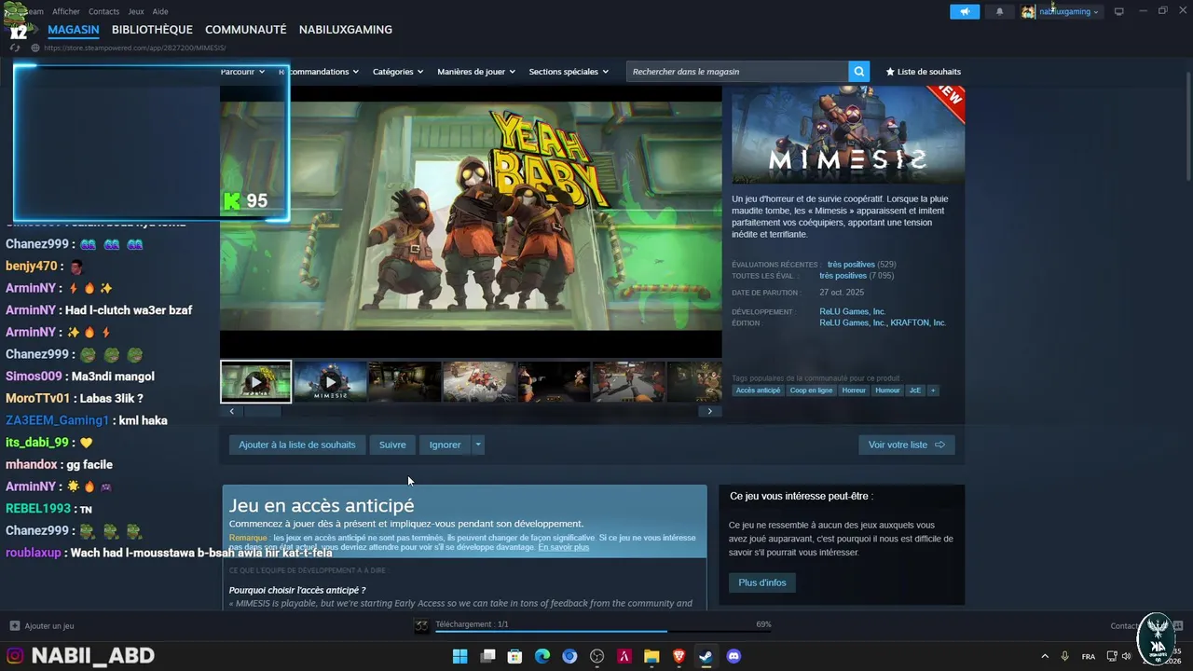Click Liste de souhaits in the store header
The width and height of the screenshot is (1193, 671).
923,72
